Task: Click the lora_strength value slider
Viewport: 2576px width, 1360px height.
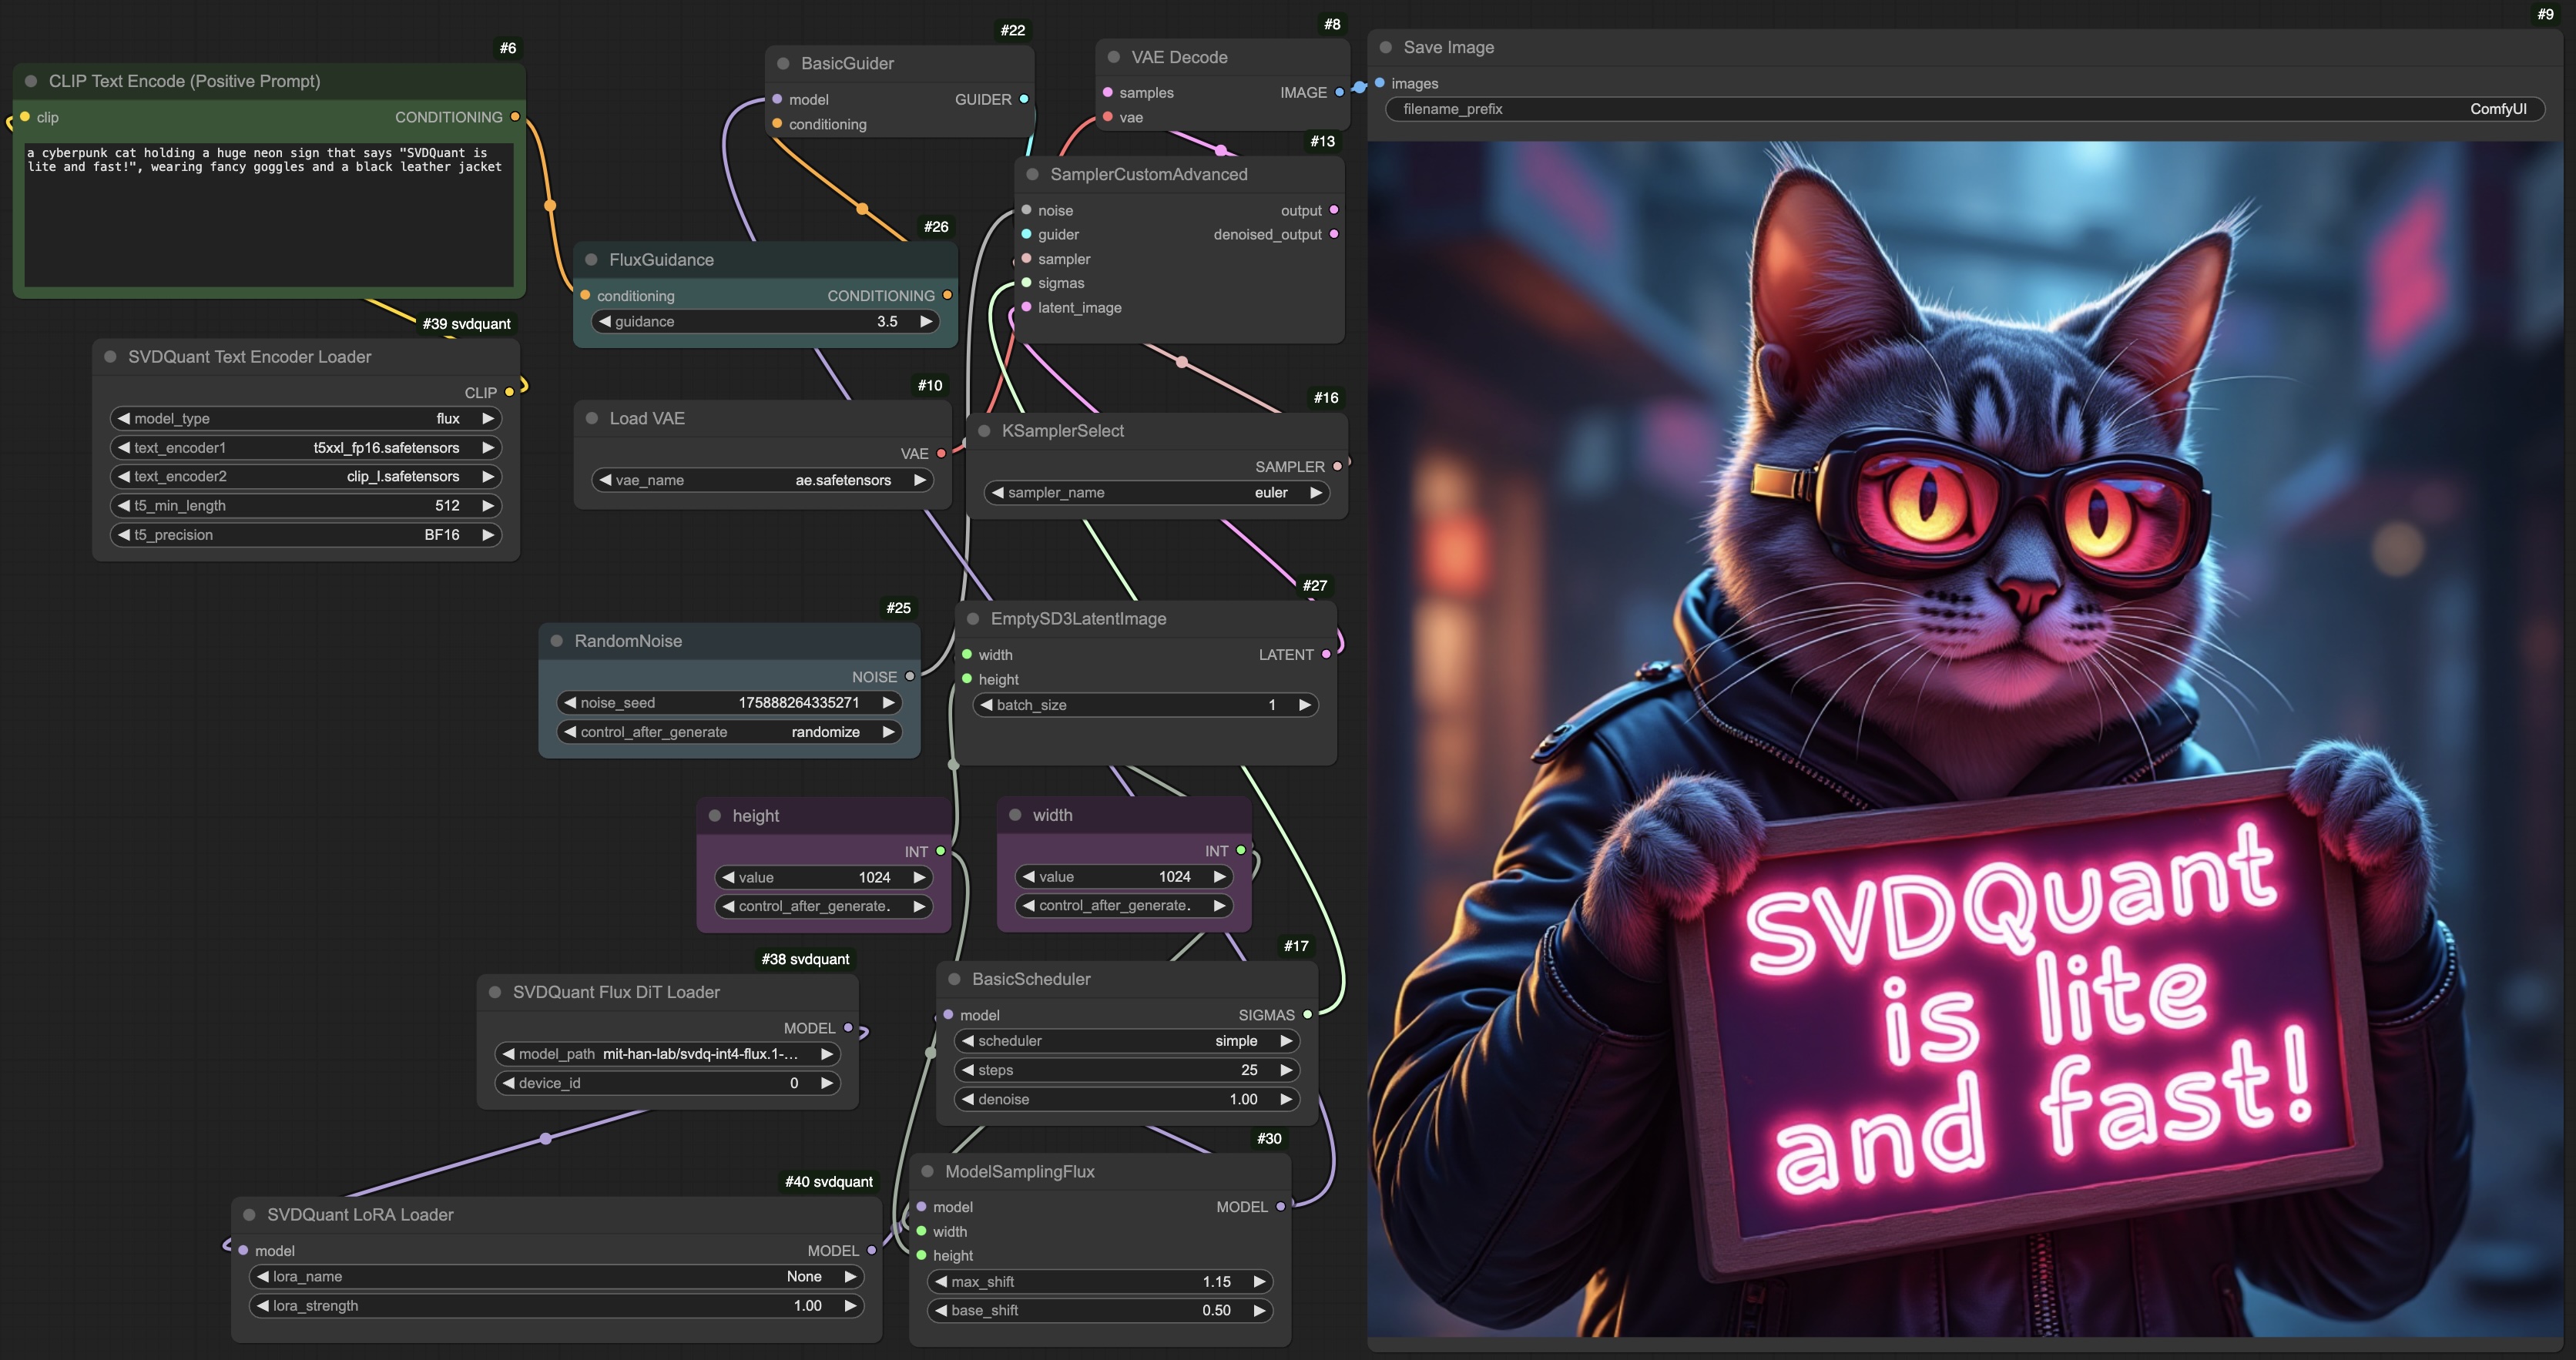Action: tap(556, 1306)
